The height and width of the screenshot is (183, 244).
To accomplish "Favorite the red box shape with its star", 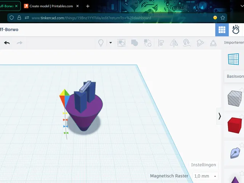I will pos(242,117).
